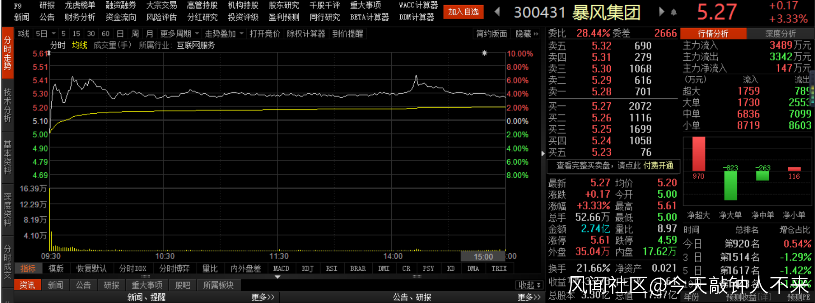Show the TRIX indicator
The height and width of the screenshot is (303, 815).
click(499, 269)
